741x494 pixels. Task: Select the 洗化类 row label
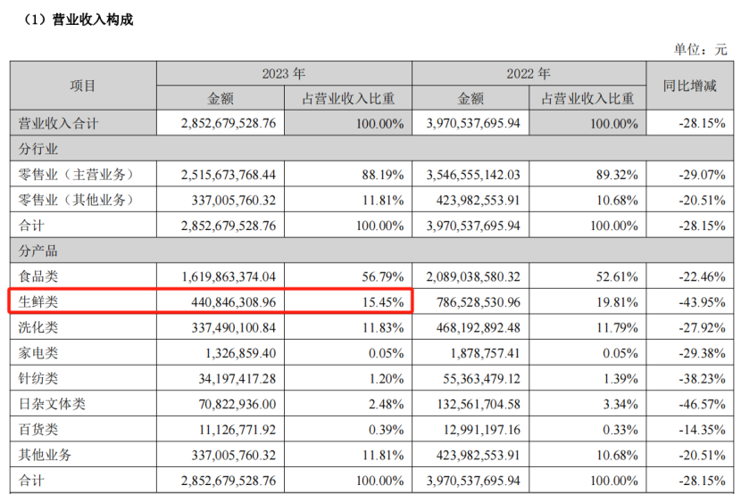(x=38, y=327)
